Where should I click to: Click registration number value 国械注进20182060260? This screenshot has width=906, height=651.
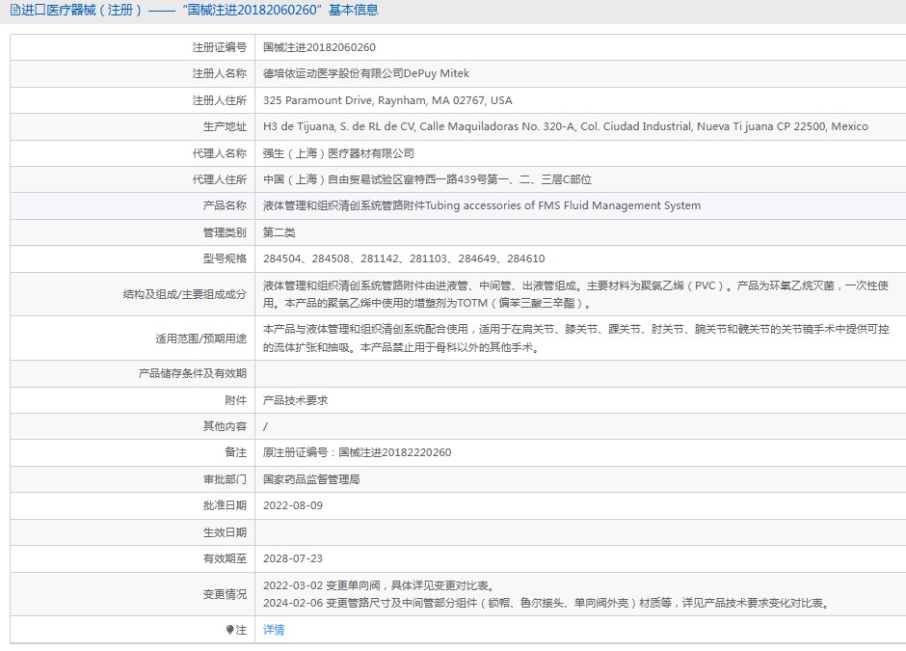click(319, 47)
